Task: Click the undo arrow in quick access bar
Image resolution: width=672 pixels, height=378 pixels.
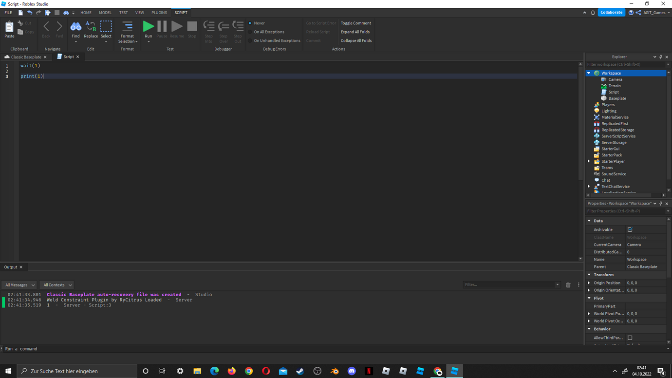Action: click(x=30, y=13)
